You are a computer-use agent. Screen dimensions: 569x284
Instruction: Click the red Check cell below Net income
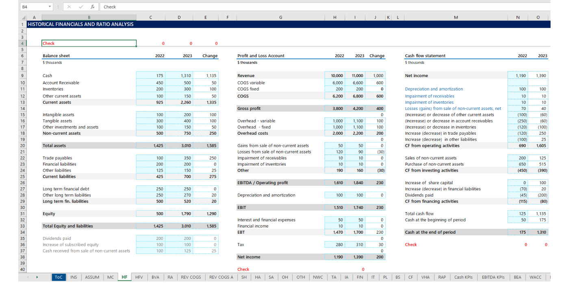click(x=243, y=269)
